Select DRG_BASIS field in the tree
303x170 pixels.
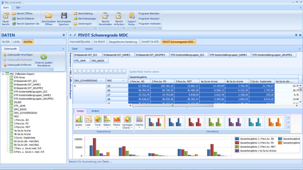pyautogui.click(x=20, y=109)
